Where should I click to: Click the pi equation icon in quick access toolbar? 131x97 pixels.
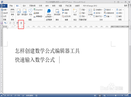tap(21, 23)
